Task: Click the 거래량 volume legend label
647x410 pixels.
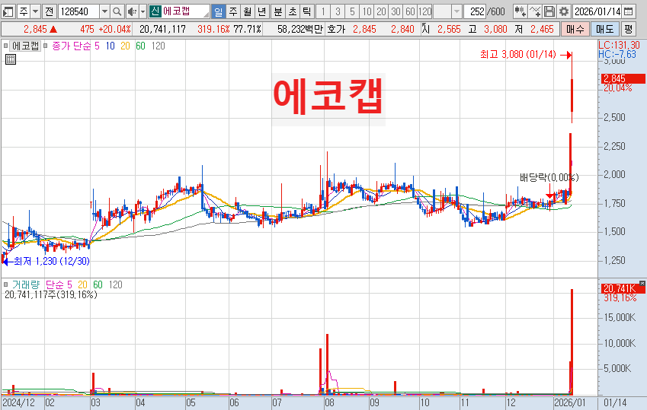Action: tap(26, 284)
